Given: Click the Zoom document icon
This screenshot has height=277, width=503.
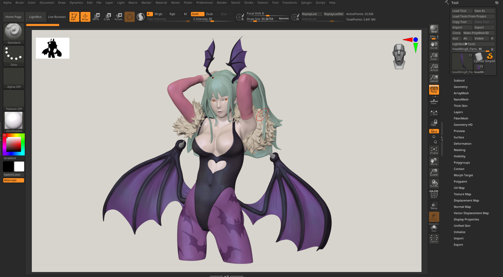Looking at the screenshot, I should point(434,57).
